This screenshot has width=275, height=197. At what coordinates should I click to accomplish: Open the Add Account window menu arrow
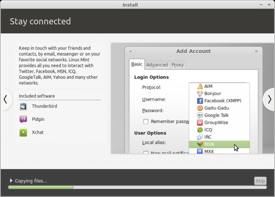131,51
